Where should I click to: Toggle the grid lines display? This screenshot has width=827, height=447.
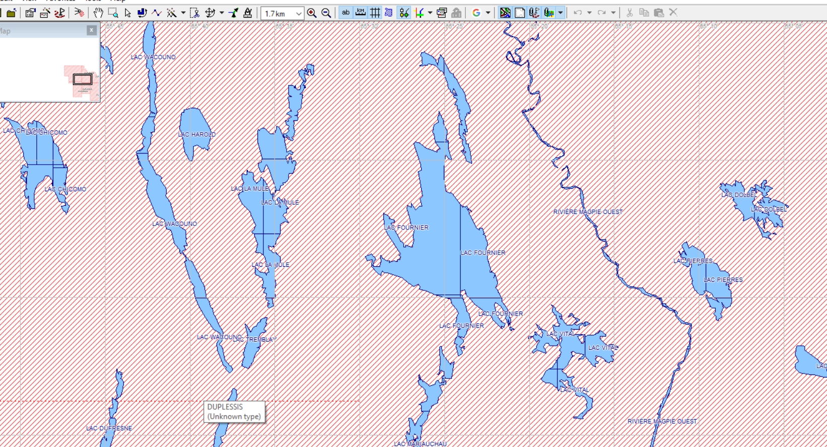pos(375,13)
